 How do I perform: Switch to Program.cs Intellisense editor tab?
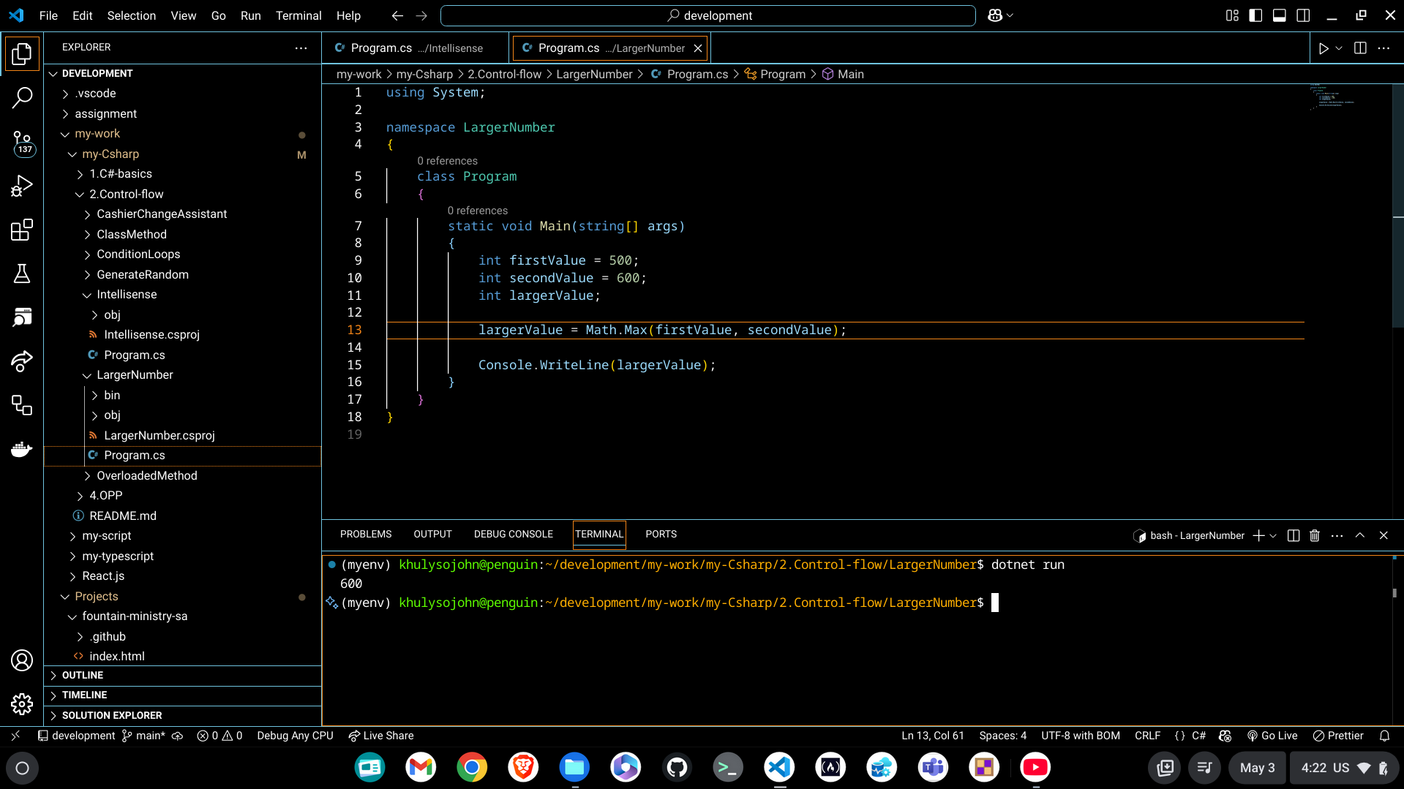tap(415, 48)
